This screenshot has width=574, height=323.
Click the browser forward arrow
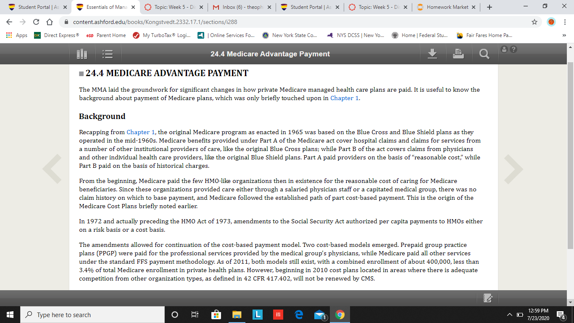pyautogui.click(x=23, y=22)
